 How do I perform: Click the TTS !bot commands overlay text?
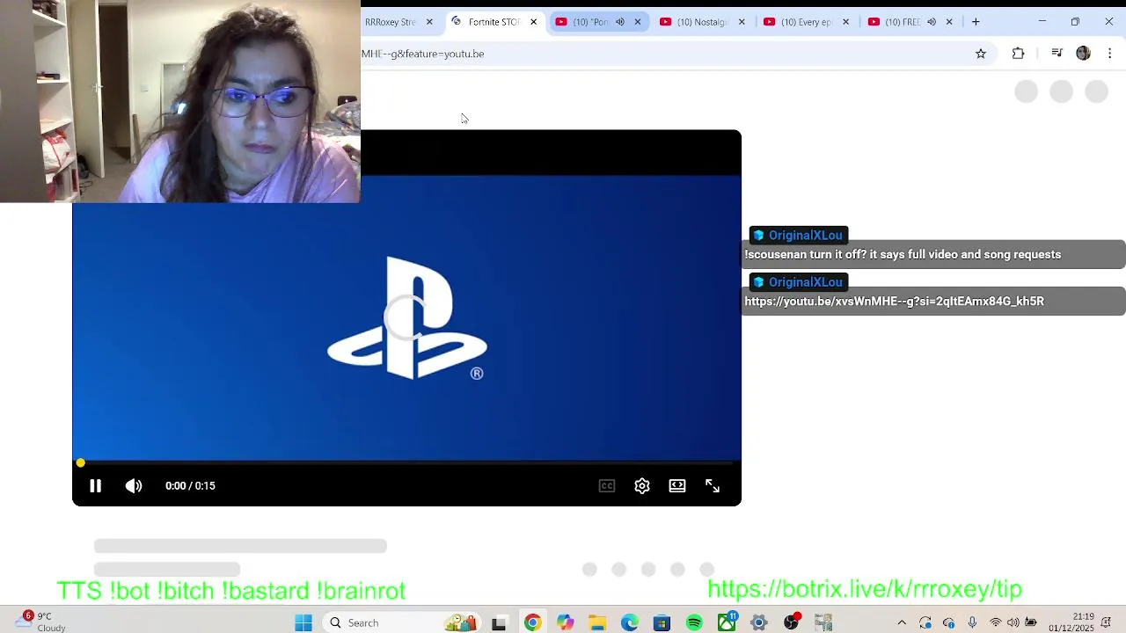(x=231, y=591)
